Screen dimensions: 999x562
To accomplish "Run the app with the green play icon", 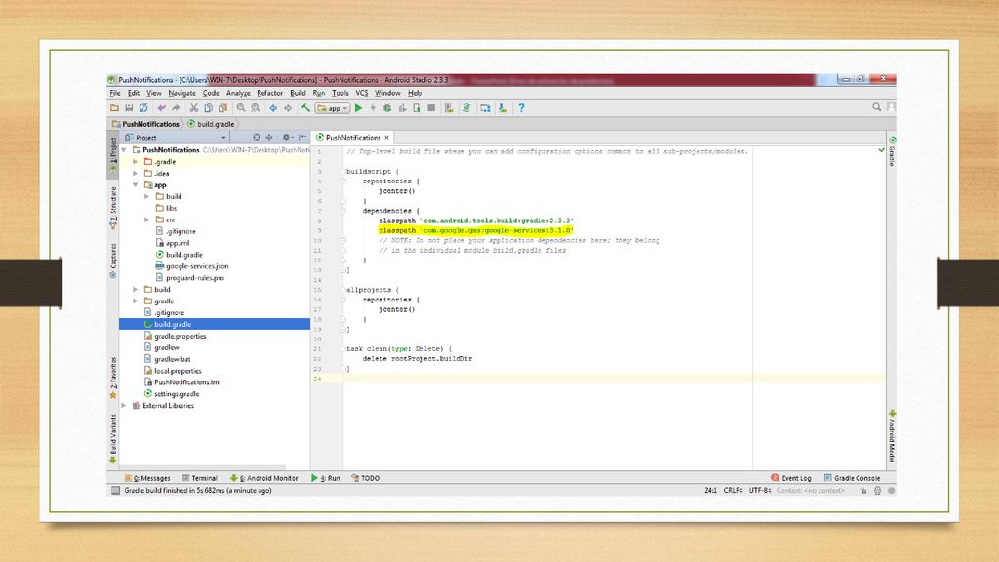I will click(x=359, y=108).
